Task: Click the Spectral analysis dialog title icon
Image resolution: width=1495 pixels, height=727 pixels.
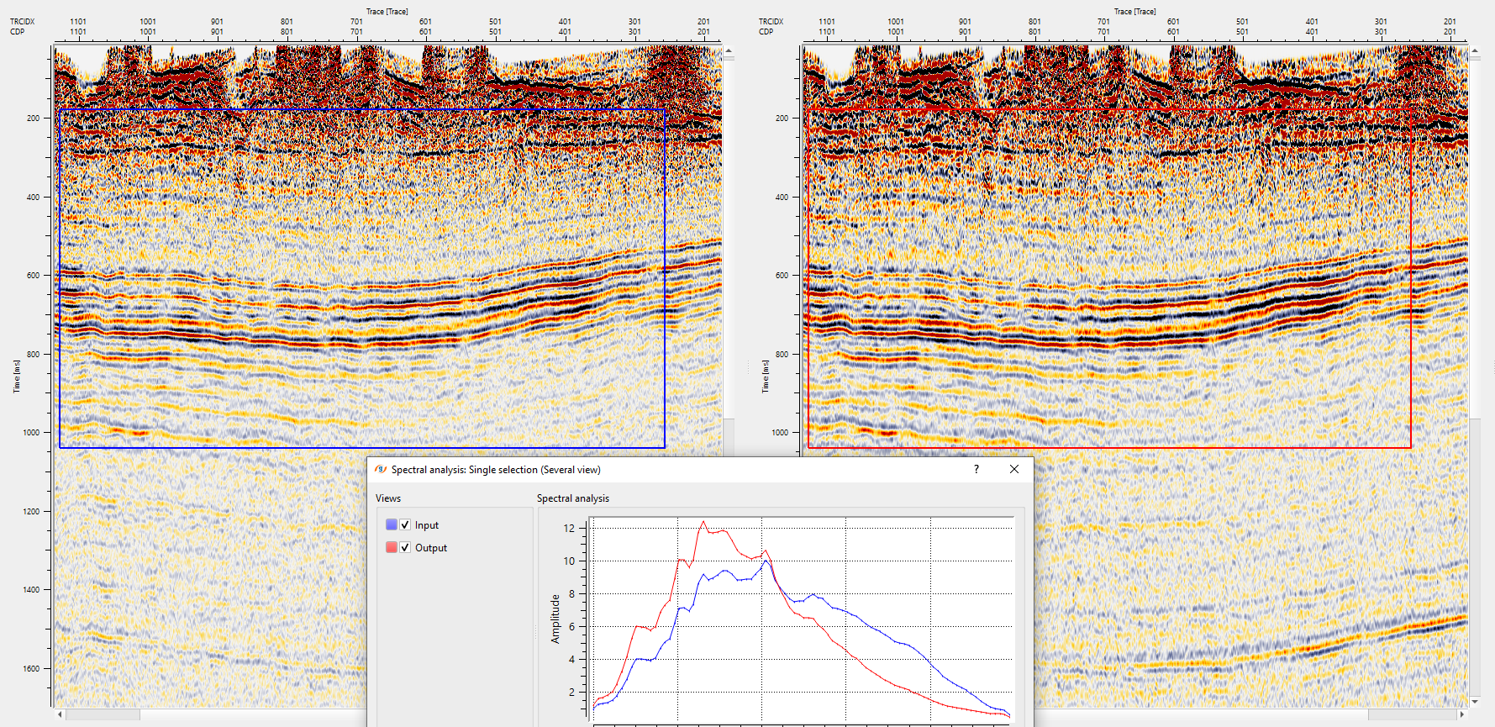Action: (x=381, y=469)
